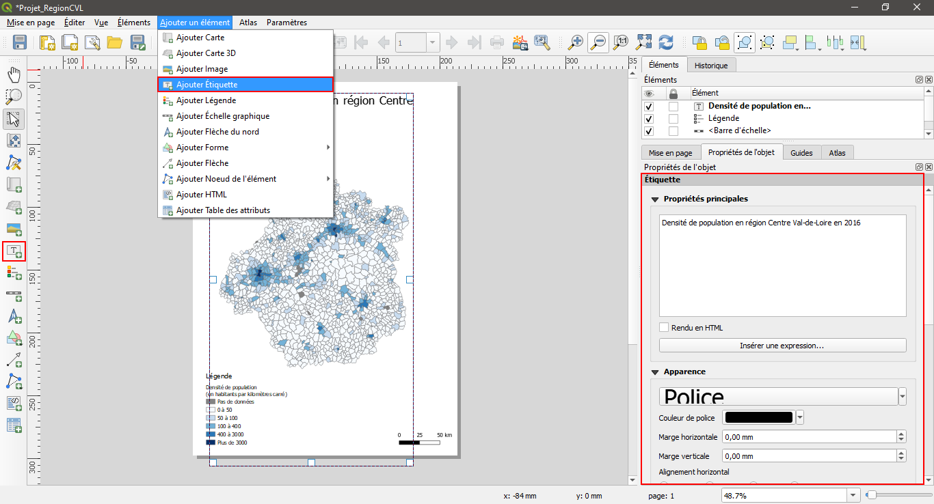
Task: Lock the selected items padlock icon
Action: point(699,42)
